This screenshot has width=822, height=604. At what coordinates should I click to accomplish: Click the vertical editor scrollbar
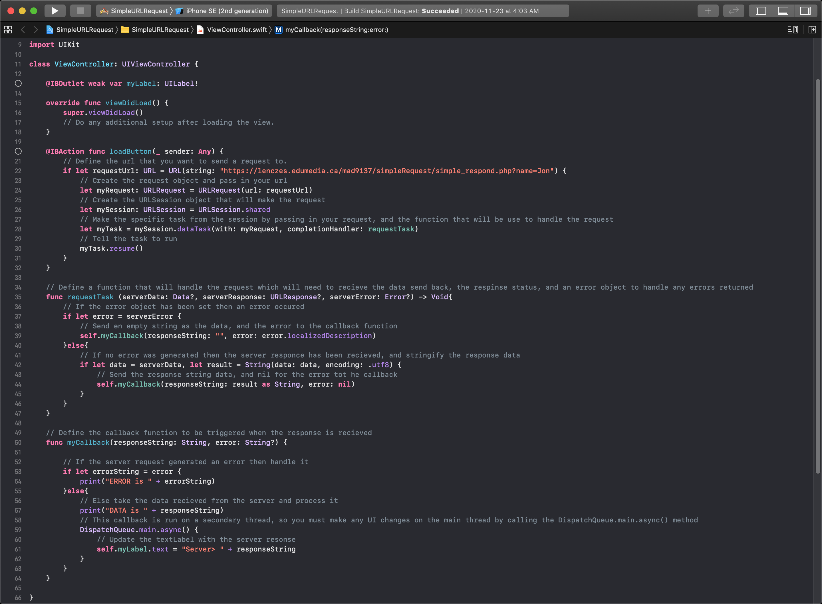pos(818,276)
